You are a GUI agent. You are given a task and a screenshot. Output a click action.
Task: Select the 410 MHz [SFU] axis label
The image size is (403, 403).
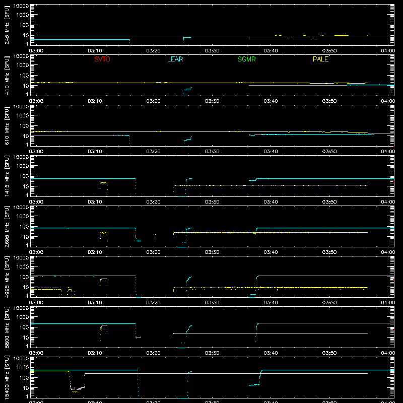coord(7,75)
